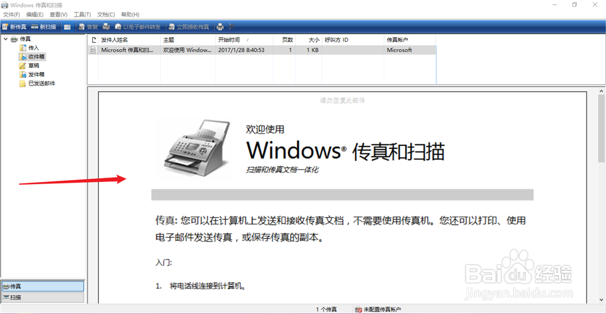Viewport: 606px width, 314px height.
Task: Sort by the 大小 column header
Action: [x=308, y=40]
